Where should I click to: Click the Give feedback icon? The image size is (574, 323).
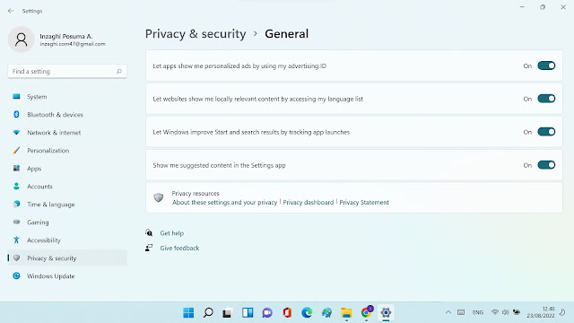(x=149, y=248)
